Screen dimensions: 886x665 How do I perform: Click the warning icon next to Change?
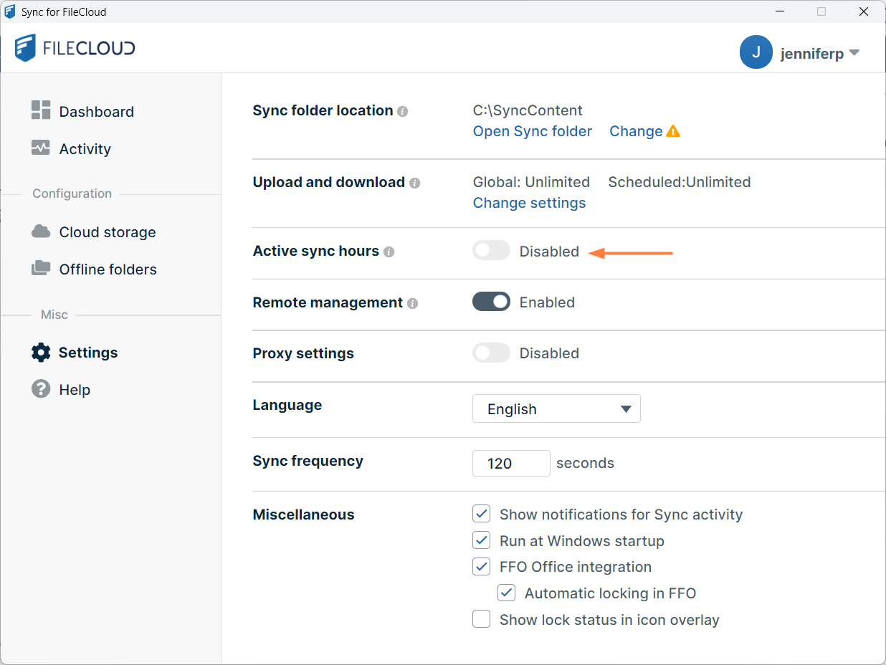672,131
